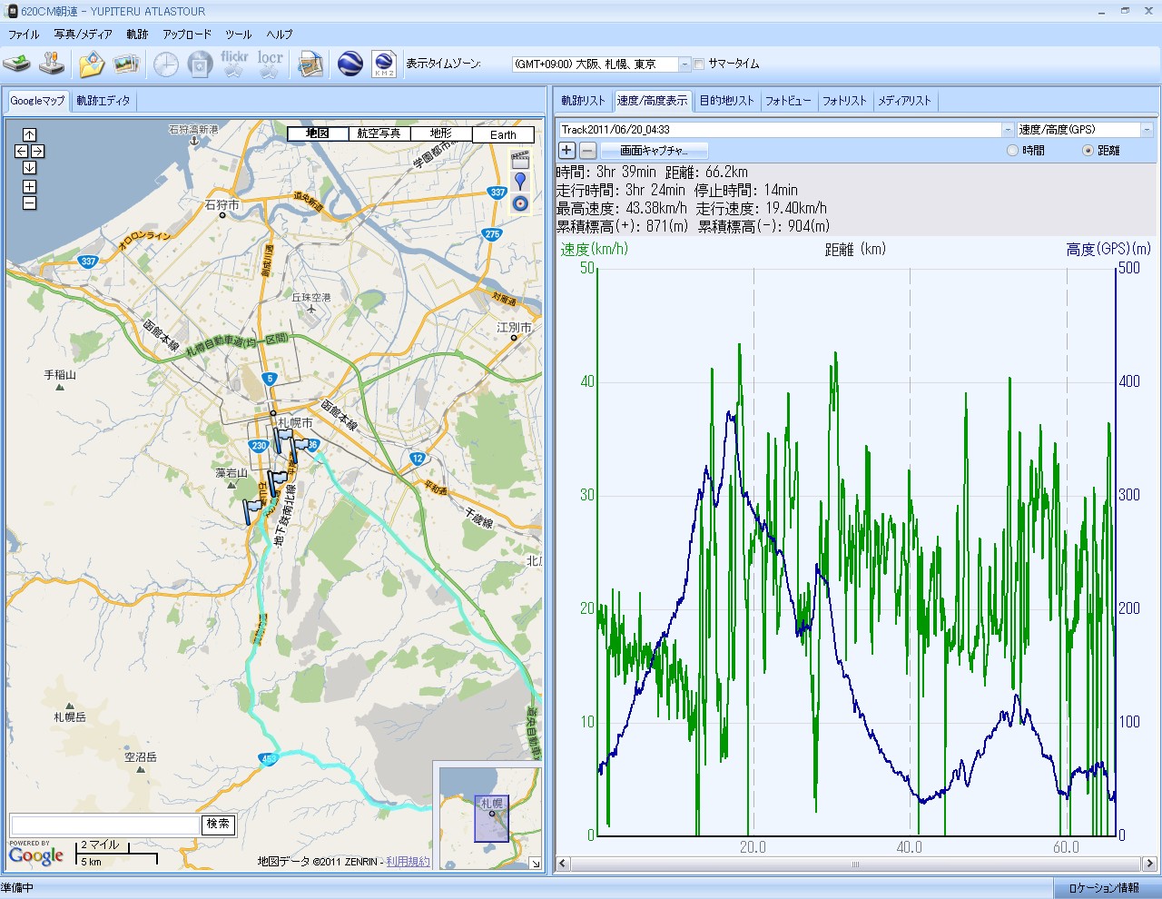Open the ツール menu
Viewport: 1162px width, 899px height.
239,35
